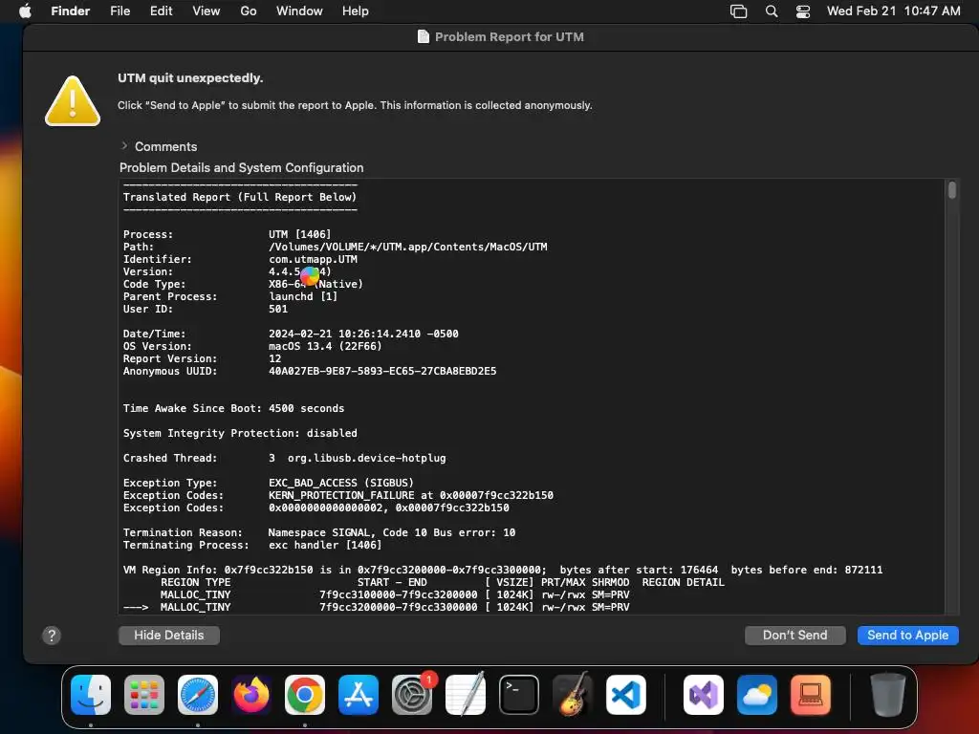Open Spotlight search in menu bar
979x734 pixels.
coord(772,11)
